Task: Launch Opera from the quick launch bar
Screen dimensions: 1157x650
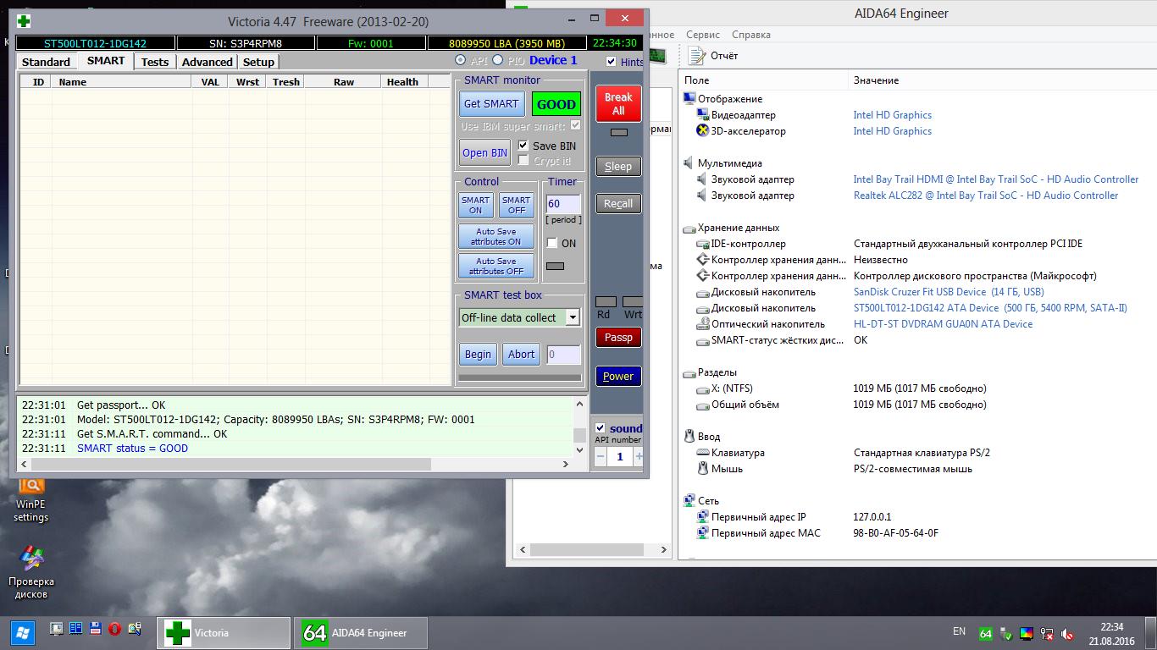Action: [114, 630]
